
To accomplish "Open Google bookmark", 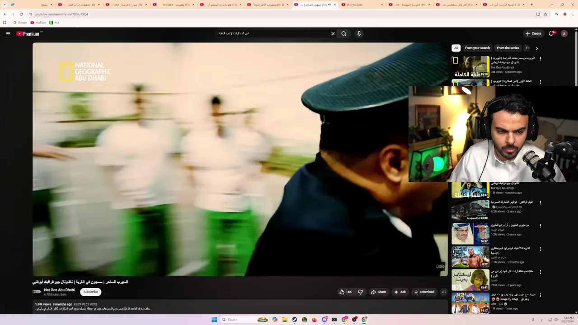I will (20, 23).
